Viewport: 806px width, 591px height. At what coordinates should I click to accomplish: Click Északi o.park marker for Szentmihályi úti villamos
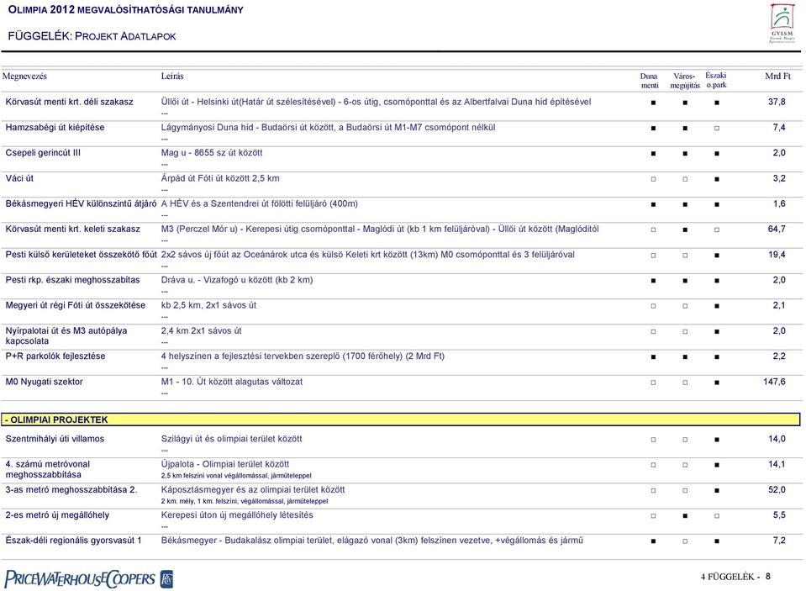(x=717, y=440)
